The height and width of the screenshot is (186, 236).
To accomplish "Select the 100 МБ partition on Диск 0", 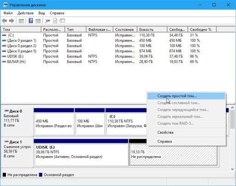I will [90, 121].
